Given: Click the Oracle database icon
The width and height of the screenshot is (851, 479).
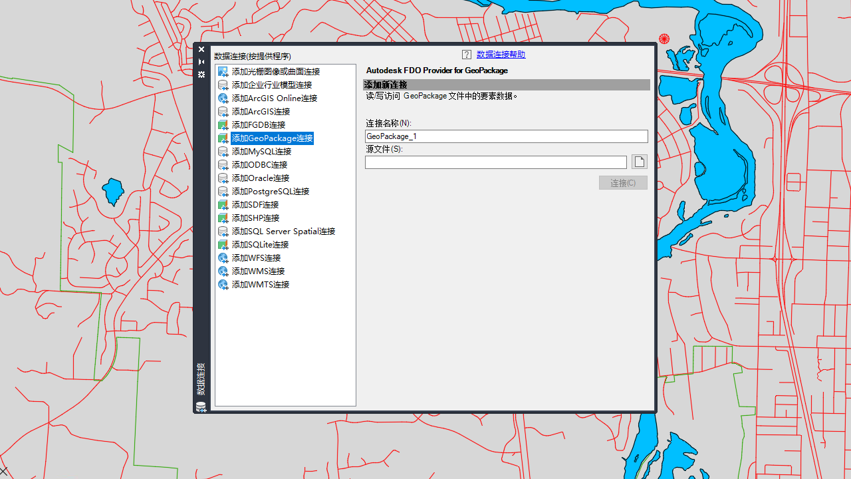Looking at the screenshot, I should [x=223, y=178].
